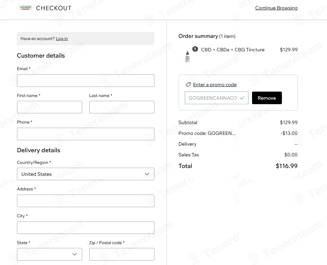Click the promo code tag icon
327x265 pixels.
click(x=188, y=84)
